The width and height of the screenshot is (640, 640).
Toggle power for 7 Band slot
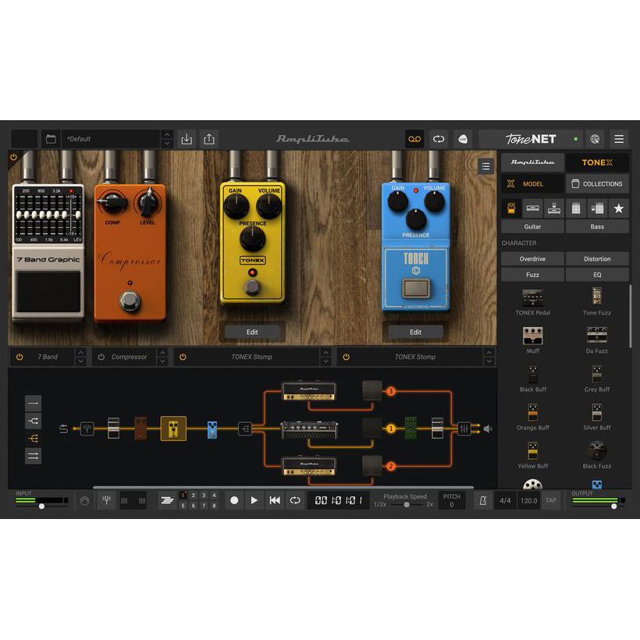pyautogui.click(x=20, y=357)
